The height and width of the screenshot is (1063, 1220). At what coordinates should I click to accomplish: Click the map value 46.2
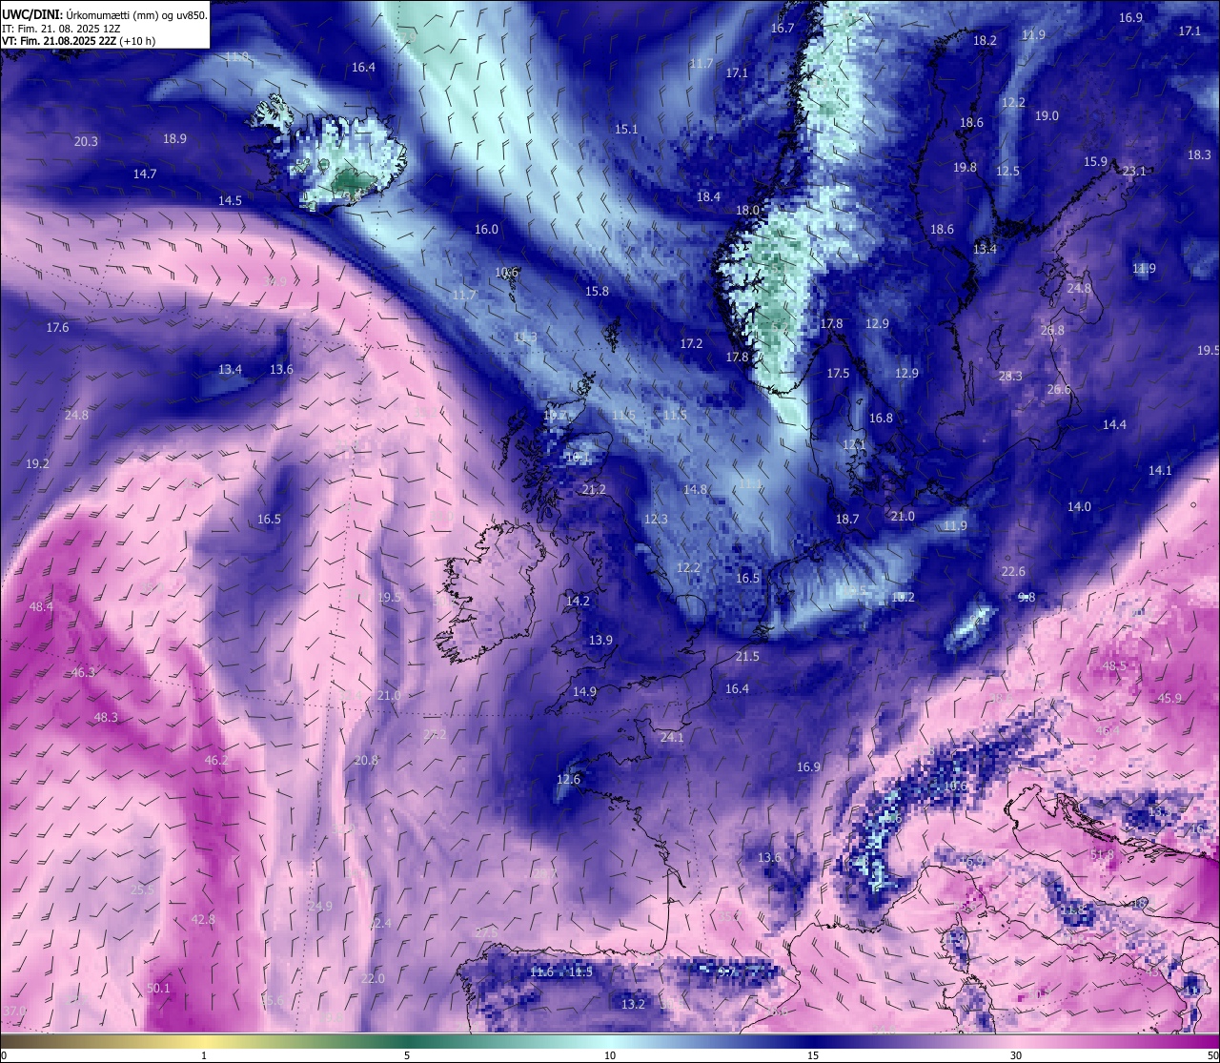click(216, 760)
